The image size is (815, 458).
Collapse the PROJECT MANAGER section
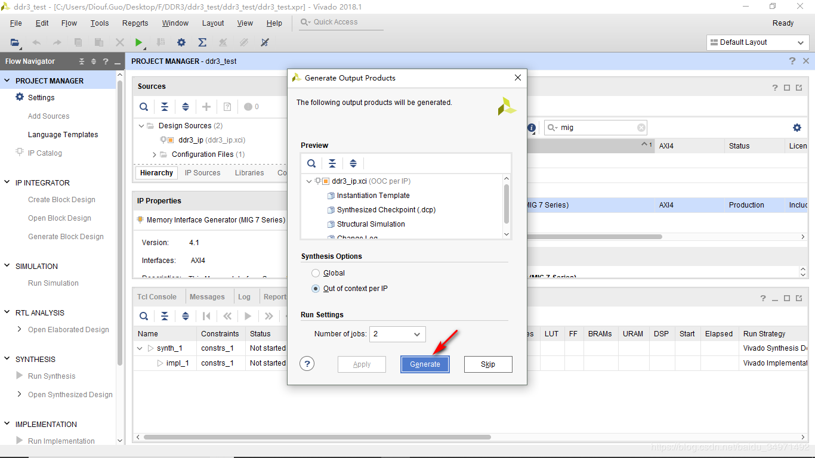[x=7, y=81]
